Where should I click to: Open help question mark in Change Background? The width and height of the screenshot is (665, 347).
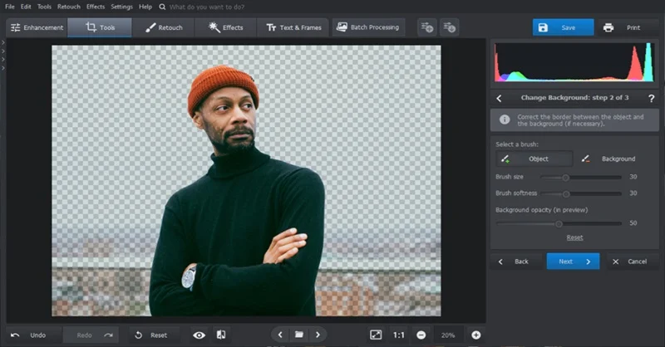pyautogui.click(x=651, y=98)
